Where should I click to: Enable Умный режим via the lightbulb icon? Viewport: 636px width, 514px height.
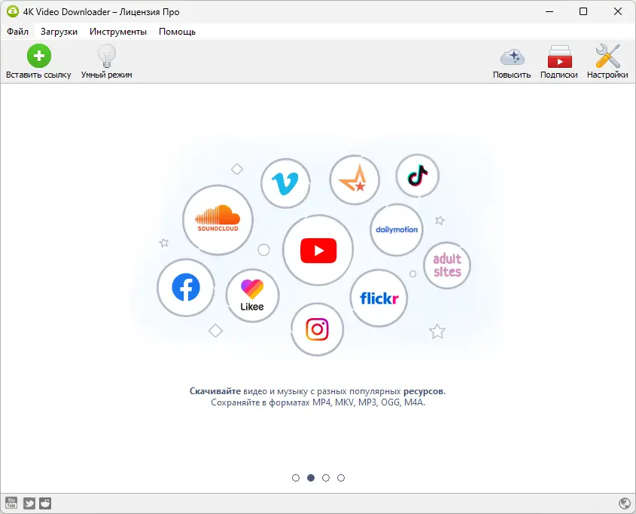click(x=106, y=54)
